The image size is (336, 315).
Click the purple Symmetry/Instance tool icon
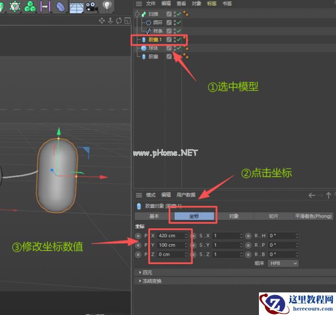pyautogui.click(x=46, y=6)
